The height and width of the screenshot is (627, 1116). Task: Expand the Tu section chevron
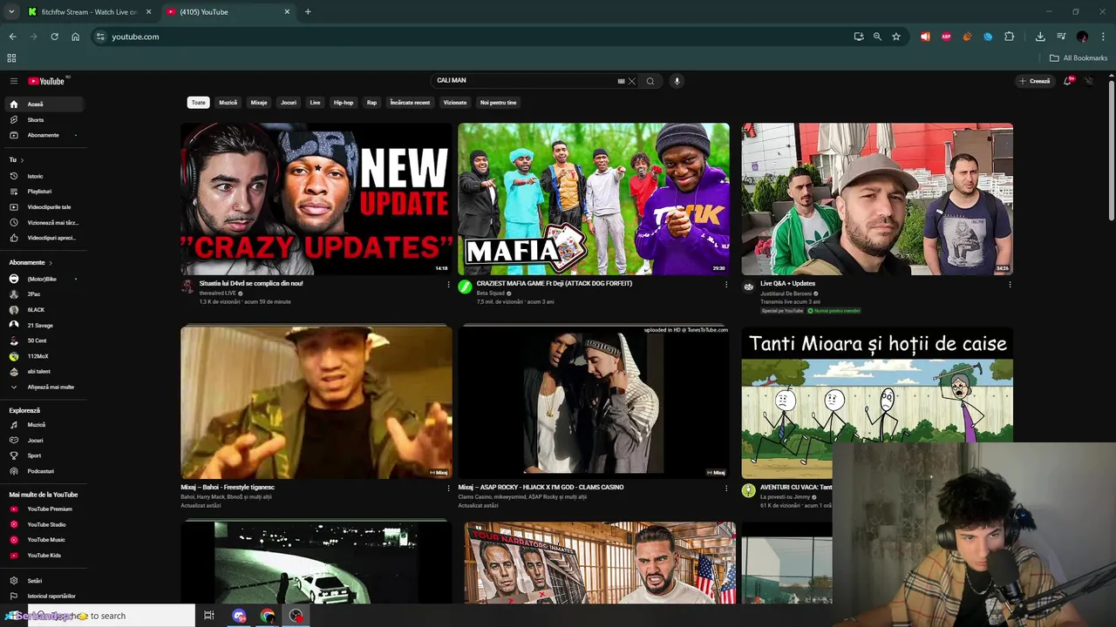click(x=22, y=160)
